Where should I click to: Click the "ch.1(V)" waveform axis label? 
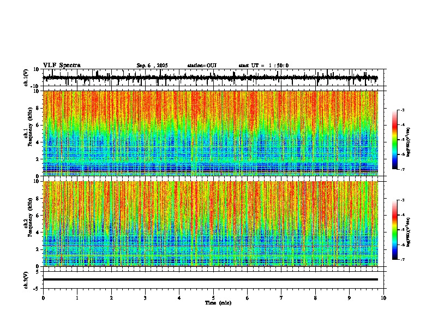26,77
